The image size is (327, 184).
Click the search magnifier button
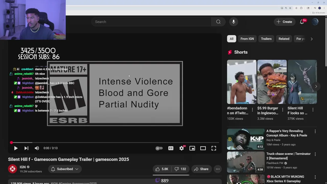click(218, 22)
